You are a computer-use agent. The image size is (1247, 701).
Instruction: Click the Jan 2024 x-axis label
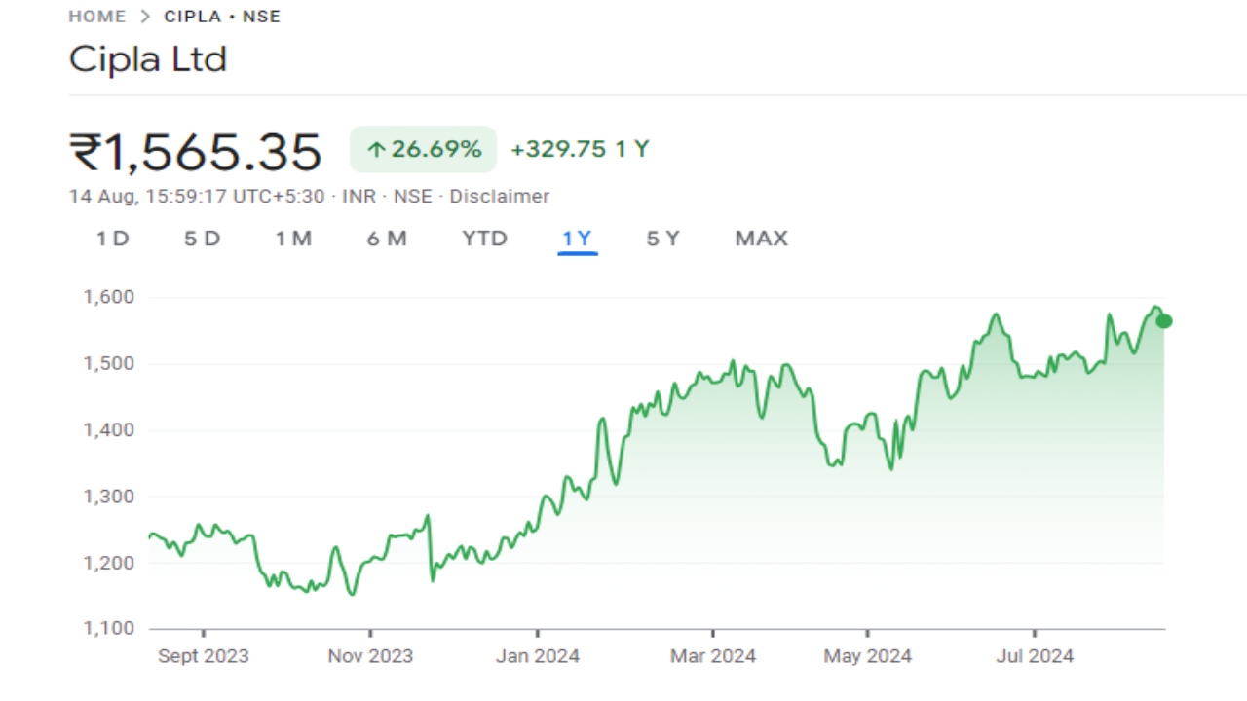coord(537,656)
